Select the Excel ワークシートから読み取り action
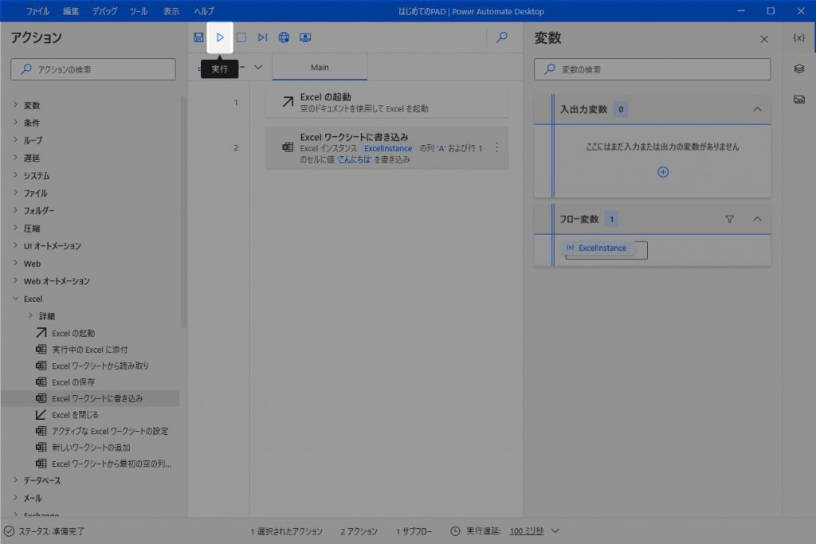The image size is (816, 544). [100, 366]
